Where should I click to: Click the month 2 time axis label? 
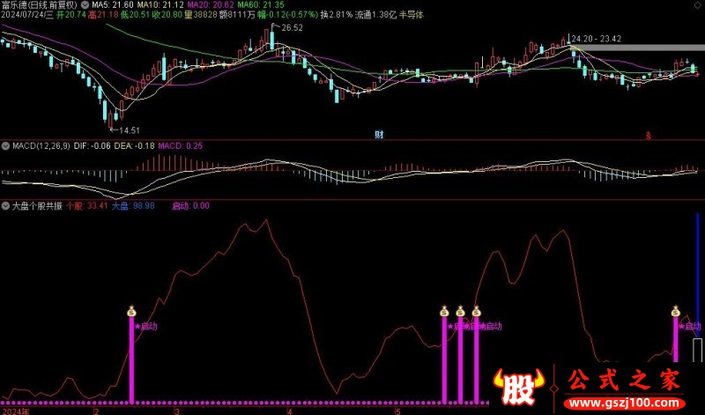coord(96,411)
